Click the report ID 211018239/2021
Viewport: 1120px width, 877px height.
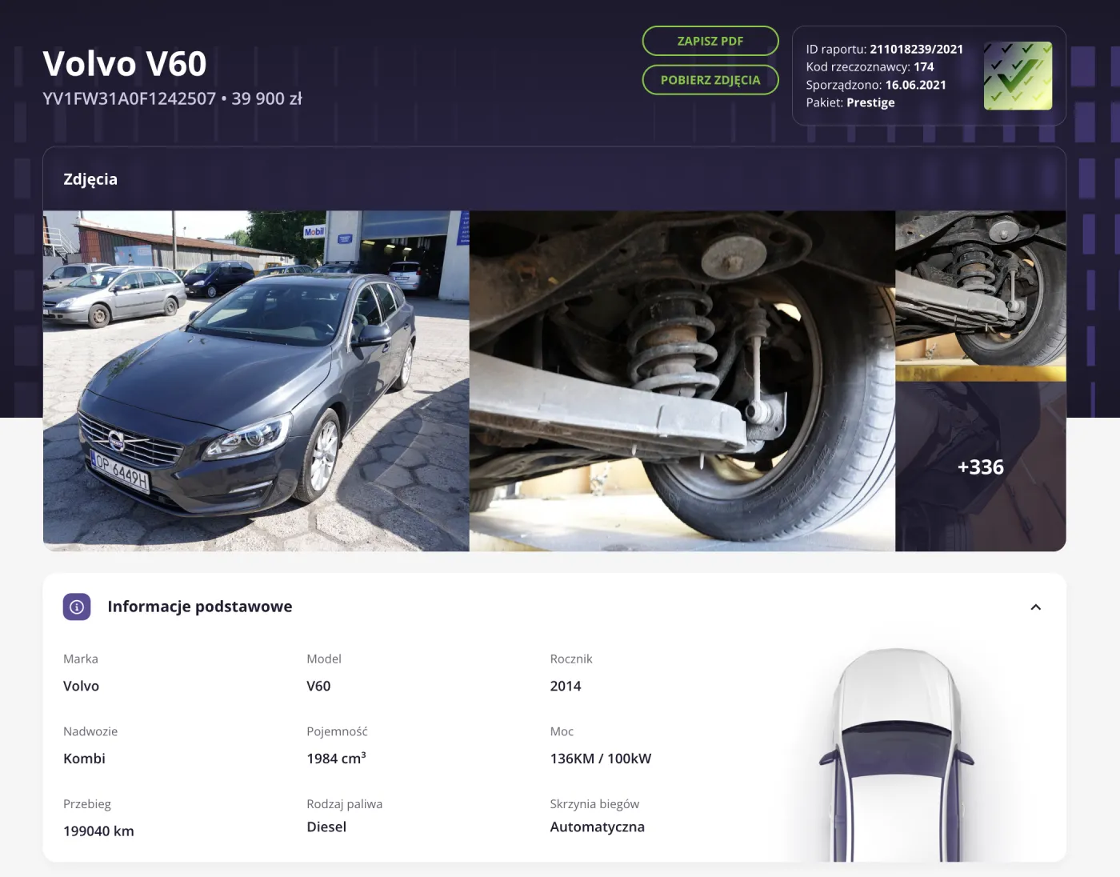[x=917, y=50]
